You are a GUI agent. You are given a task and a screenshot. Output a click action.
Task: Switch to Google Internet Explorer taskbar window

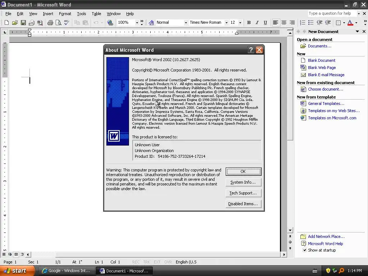point(66,271)
